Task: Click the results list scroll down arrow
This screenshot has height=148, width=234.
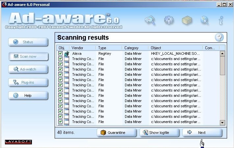Action: tap(222, 122)
